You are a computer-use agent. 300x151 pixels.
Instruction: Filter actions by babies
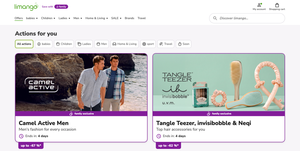44,44
